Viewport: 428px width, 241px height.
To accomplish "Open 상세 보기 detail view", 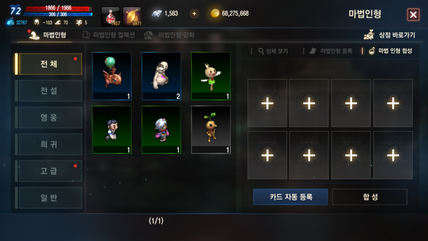I will pos(273,51).
